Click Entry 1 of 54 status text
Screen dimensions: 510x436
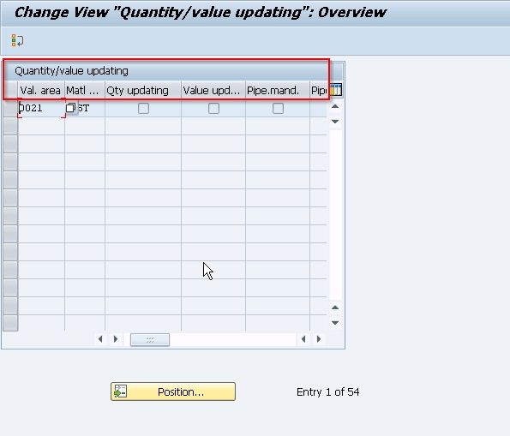pyautogui.click(x=327, y=392)
